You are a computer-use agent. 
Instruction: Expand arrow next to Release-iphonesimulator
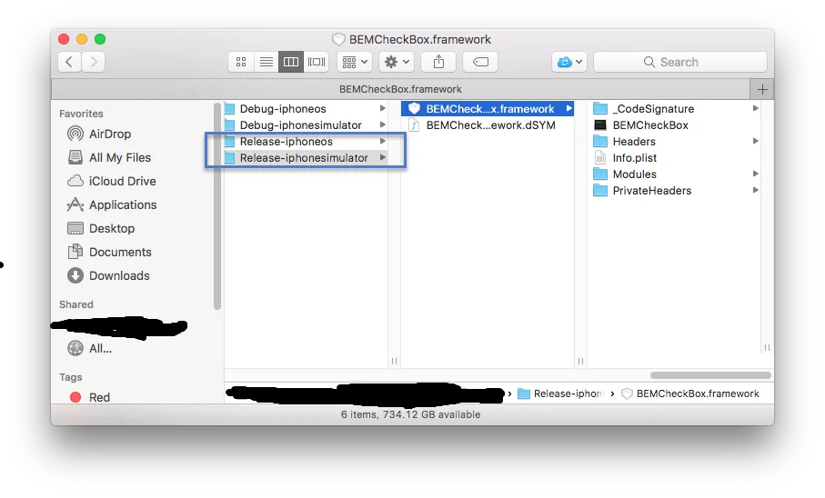click(x=383, y=157)
